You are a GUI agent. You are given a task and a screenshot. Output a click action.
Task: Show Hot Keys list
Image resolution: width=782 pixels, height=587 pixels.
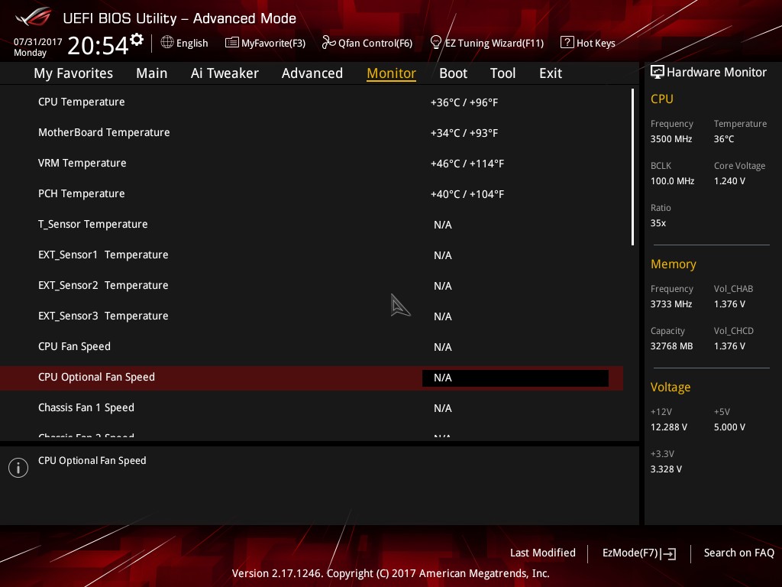click(588, 43)
